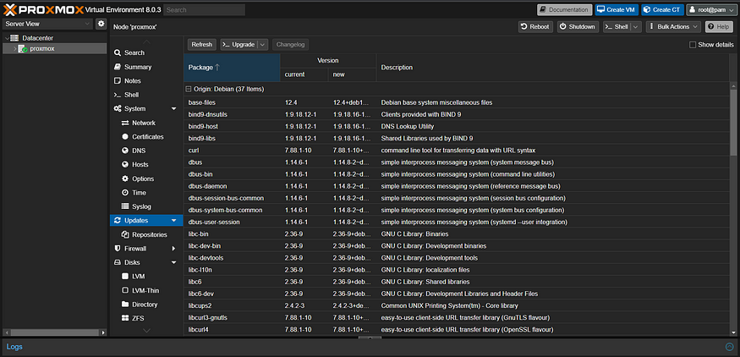Select the base-files package row
This screenshot has height=357, width=740.
(457, 102)
